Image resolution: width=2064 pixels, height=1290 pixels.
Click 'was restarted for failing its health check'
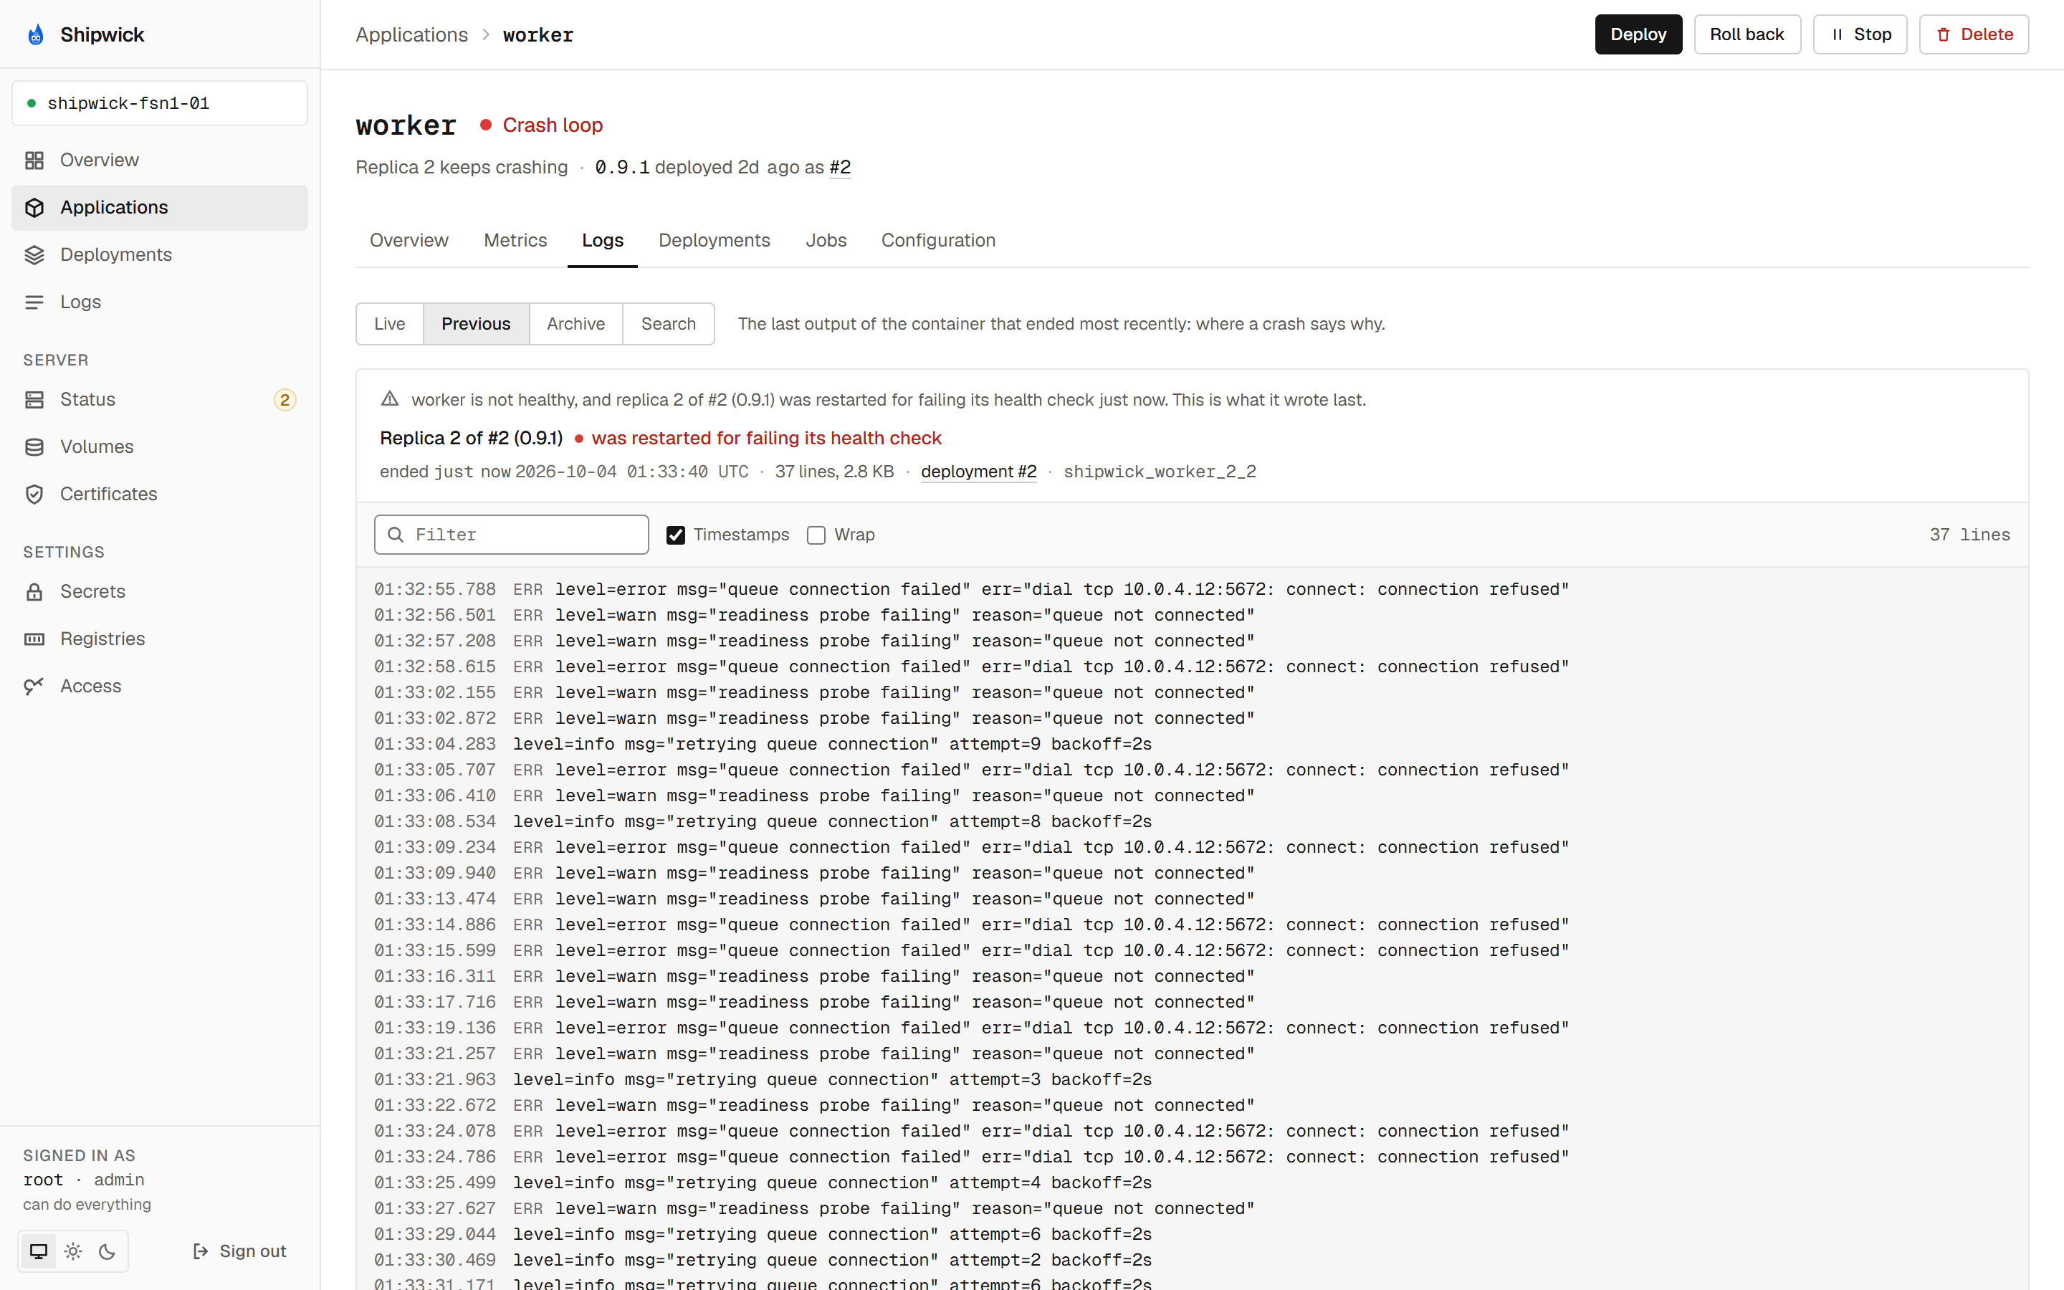click(x=767, y=438)
